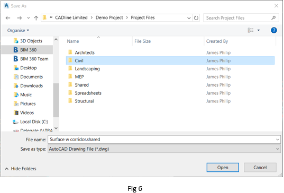Screen dimensions: 284x193
Task: Expand the address bar history dropdown
Action: [x=189, y=18]
